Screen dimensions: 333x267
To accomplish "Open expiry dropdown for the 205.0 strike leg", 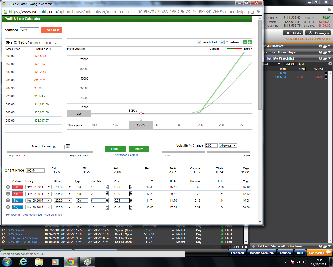I will coord(38,194).
